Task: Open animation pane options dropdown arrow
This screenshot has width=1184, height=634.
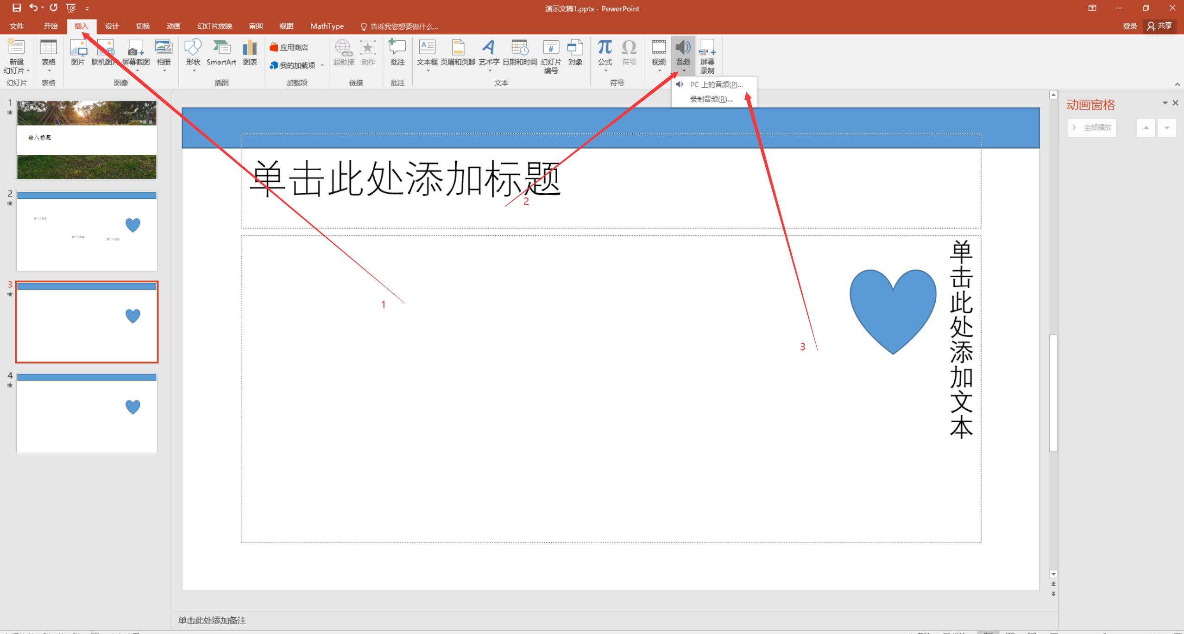Action: pos(1165,103)
